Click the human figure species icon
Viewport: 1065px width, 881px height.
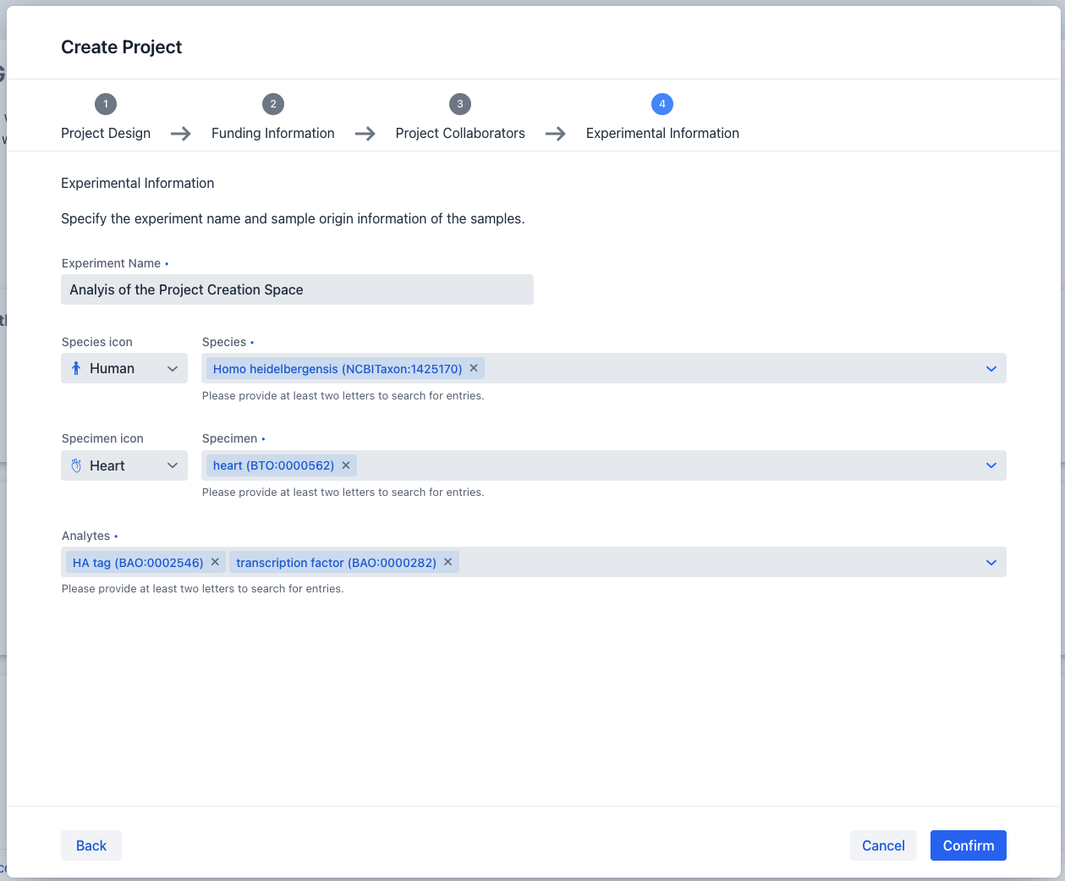76,369
